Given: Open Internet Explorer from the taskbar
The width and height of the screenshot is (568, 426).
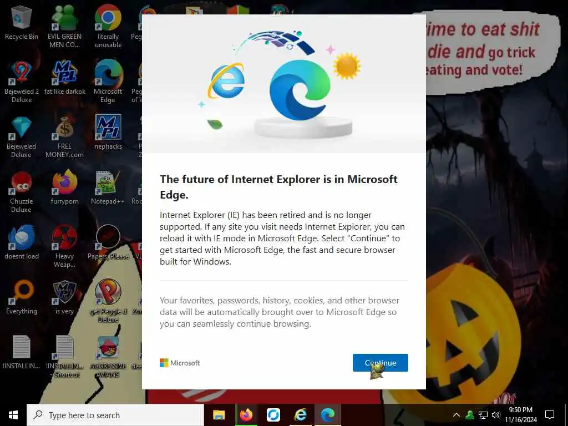Looking at the screenshot, I should 300,415.
